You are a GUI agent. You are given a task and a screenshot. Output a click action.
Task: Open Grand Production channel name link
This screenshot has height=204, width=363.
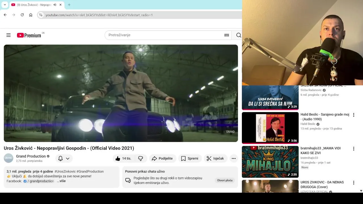(31, 156)
